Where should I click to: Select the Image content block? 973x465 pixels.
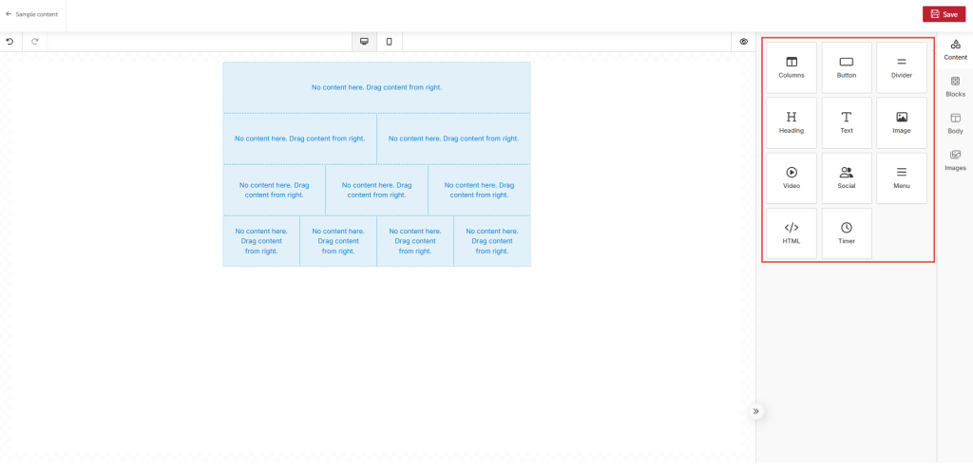(901, 122)
